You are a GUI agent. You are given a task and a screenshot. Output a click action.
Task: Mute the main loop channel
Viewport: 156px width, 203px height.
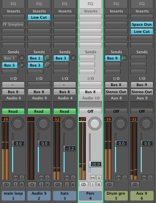tap(16, 178)
